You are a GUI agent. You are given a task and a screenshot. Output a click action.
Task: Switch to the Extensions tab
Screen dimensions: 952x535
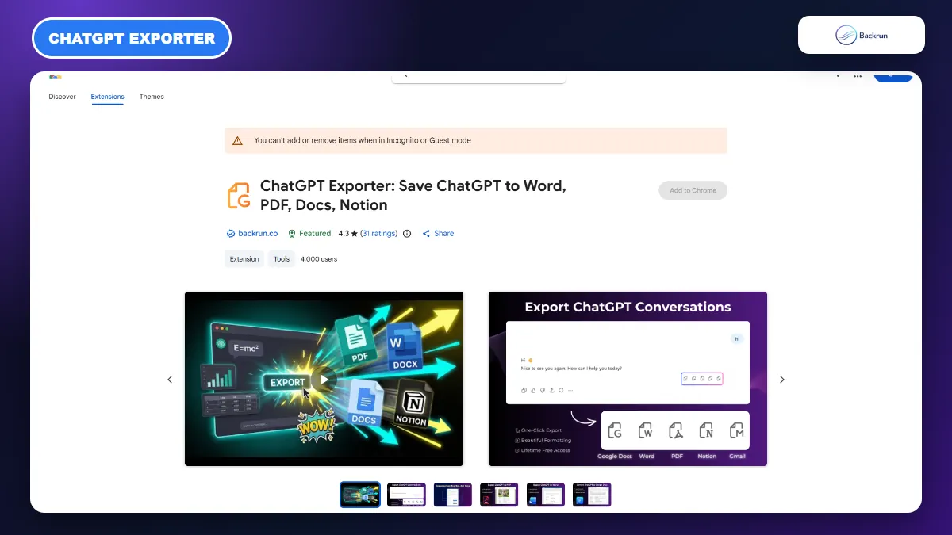(x=107, y=97)
